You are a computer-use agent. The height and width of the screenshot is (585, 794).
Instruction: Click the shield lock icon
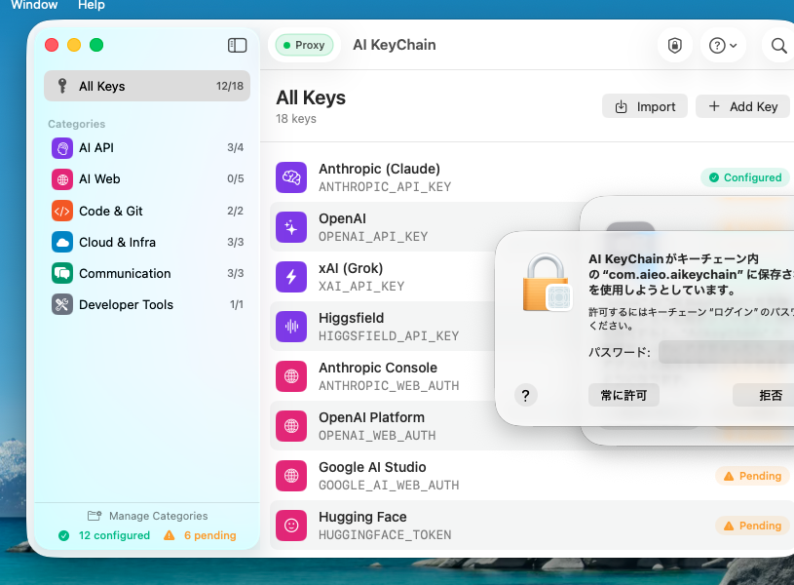[674, 45]
